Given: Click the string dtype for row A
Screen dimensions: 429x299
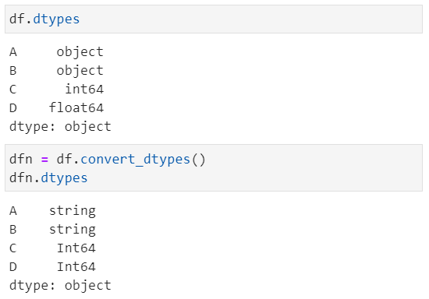Looking at the screenshot, I should pos(73,211).
